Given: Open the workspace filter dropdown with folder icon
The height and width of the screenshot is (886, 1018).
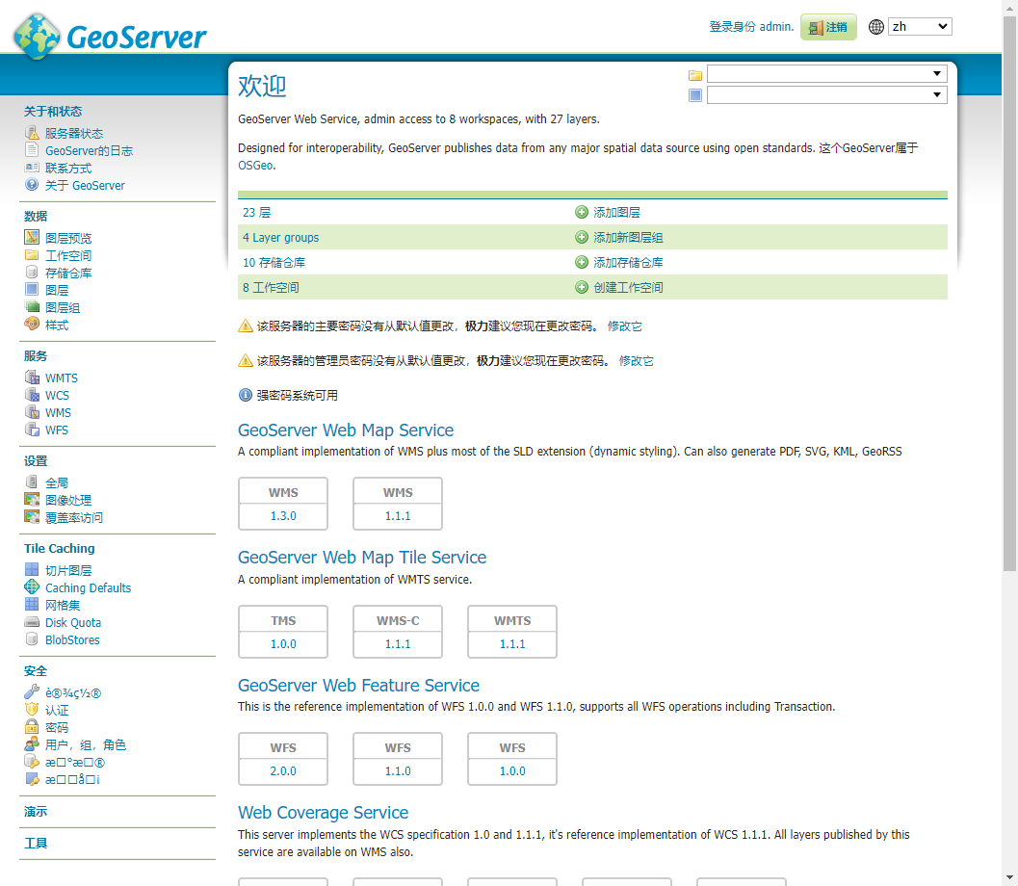Looking at the screenshot, I should (826, 74).
